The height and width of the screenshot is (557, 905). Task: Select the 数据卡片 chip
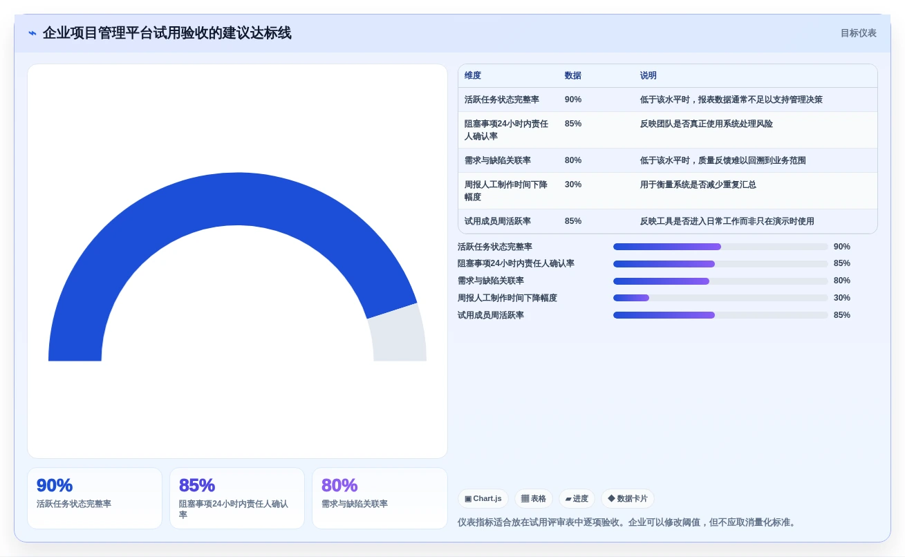point(627,499)
